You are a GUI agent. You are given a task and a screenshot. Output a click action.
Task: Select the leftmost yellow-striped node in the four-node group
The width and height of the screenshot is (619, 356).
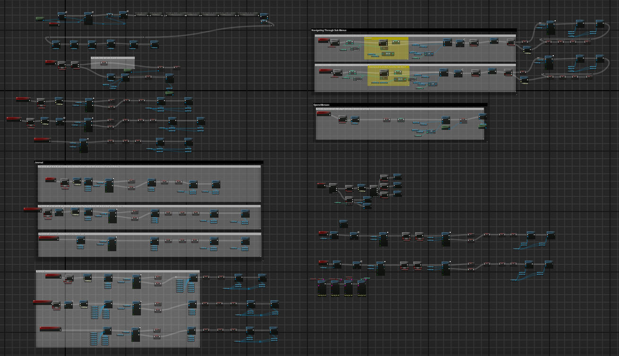tap(322, 288)
